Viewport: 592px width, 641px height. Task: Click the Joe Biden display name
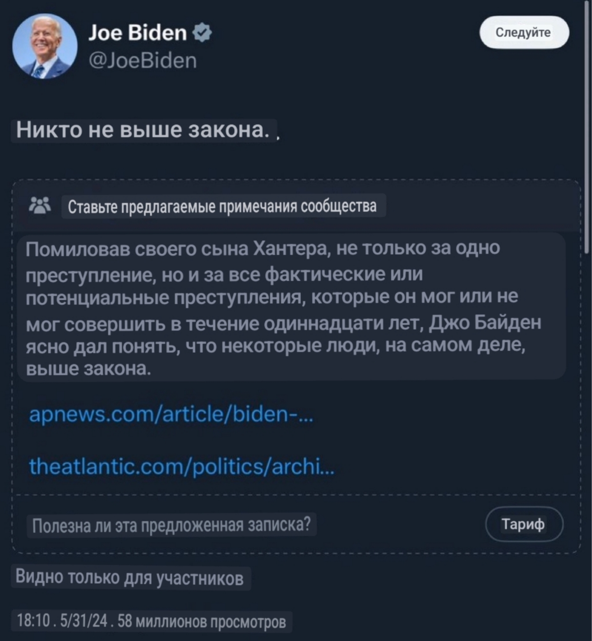click(x=137, y=33)
